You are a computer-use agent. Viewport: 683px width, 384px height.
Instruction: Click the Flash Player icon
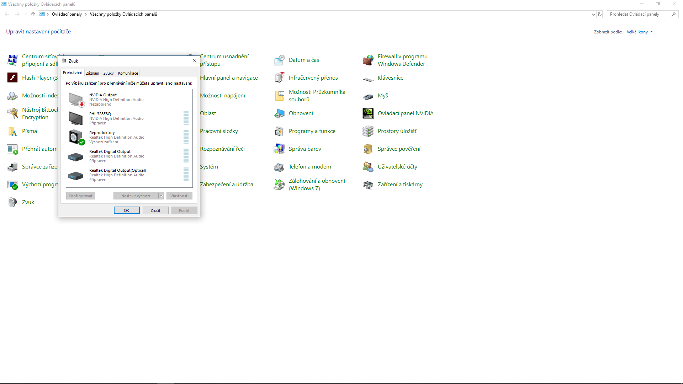12,78
